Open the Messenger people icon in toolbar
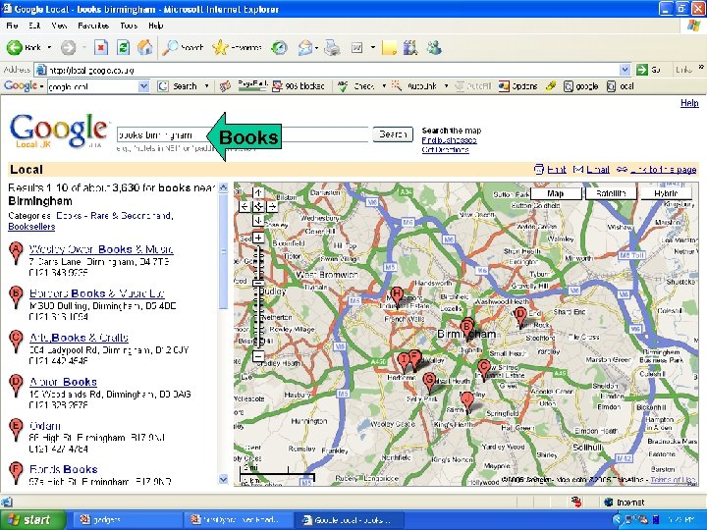The width and height of the screenshot is (707, 530). point(434,47)
